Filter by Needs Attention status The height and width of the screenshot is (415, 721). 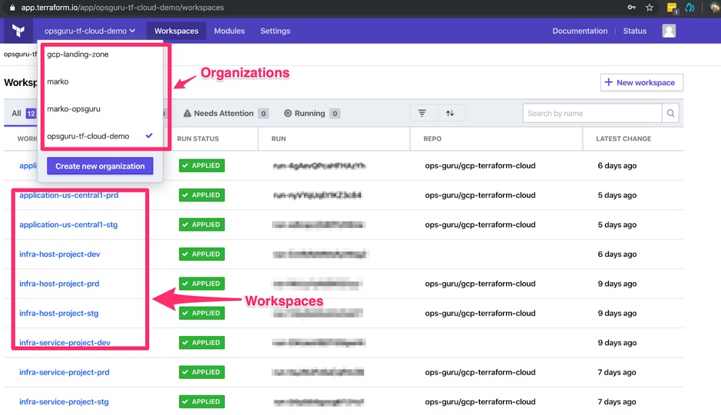click(225, 114)
